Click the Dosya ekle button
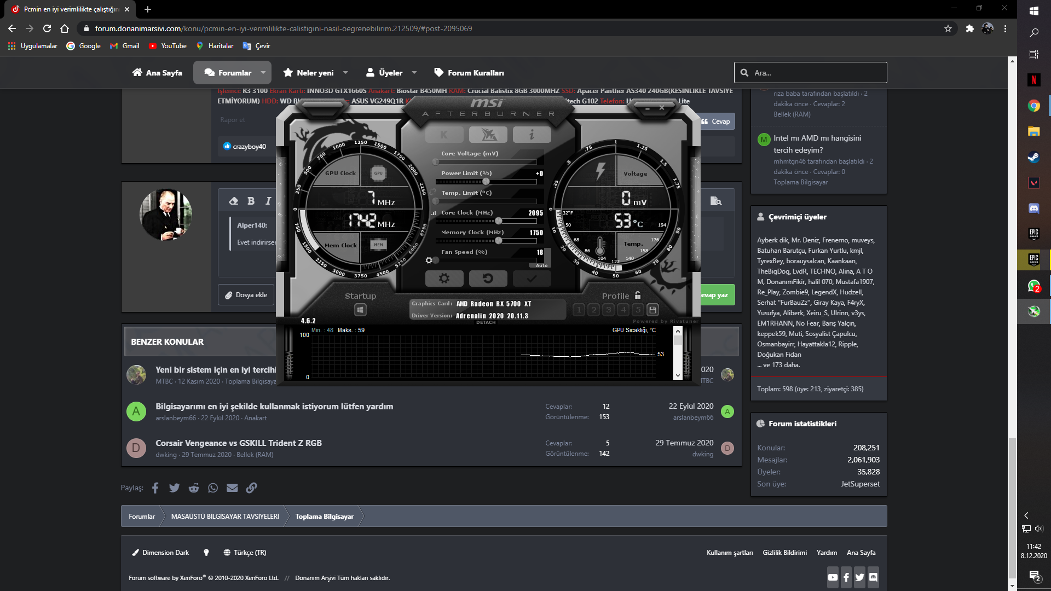 click(246, 295)
